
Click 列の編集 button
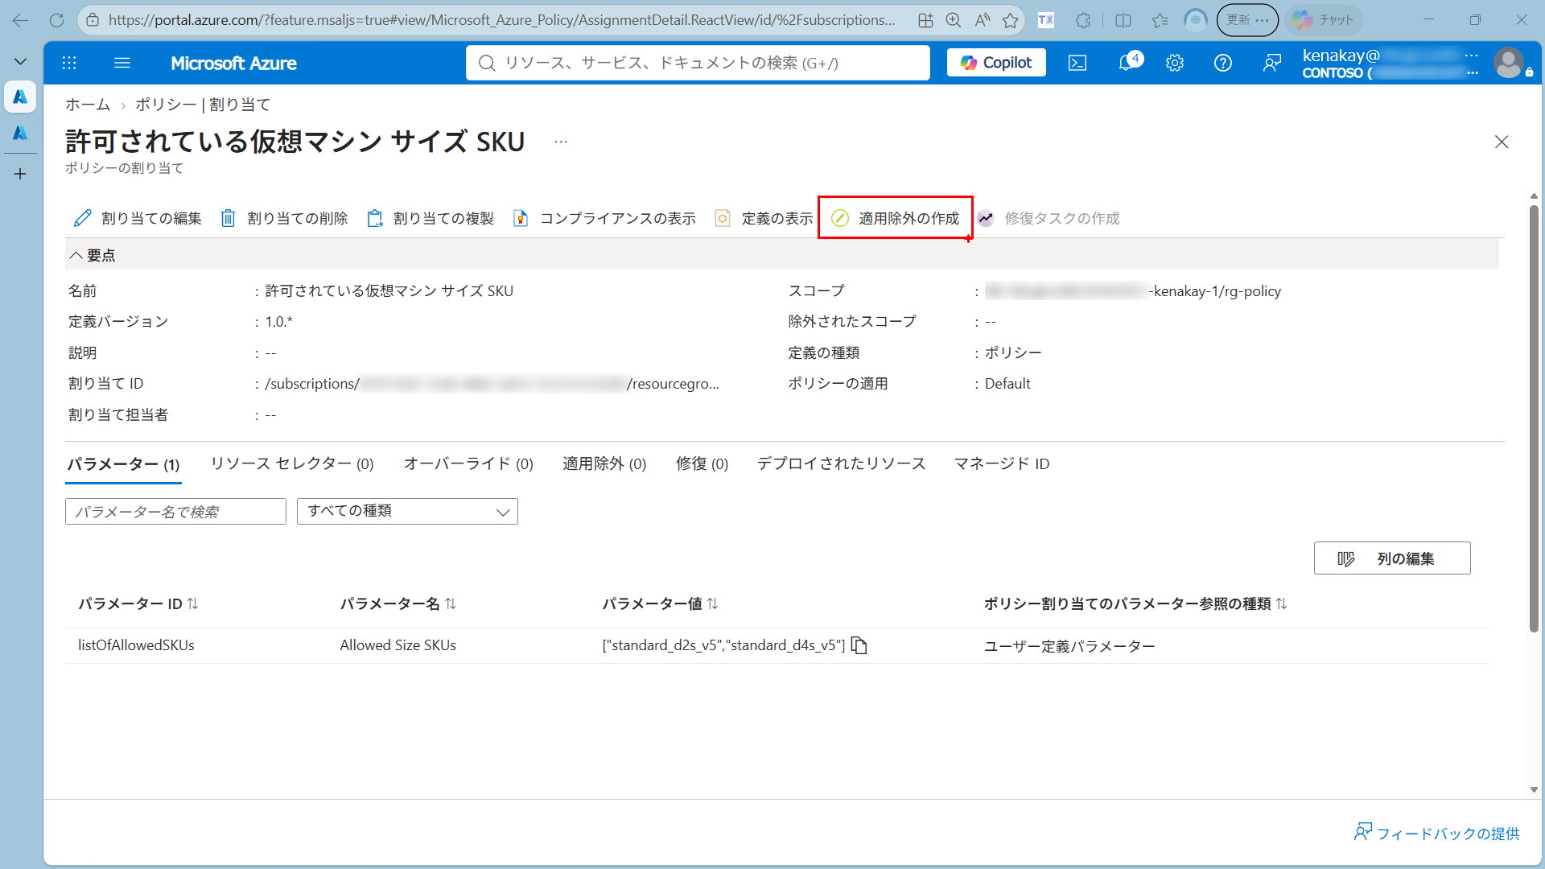[1392, 558]
